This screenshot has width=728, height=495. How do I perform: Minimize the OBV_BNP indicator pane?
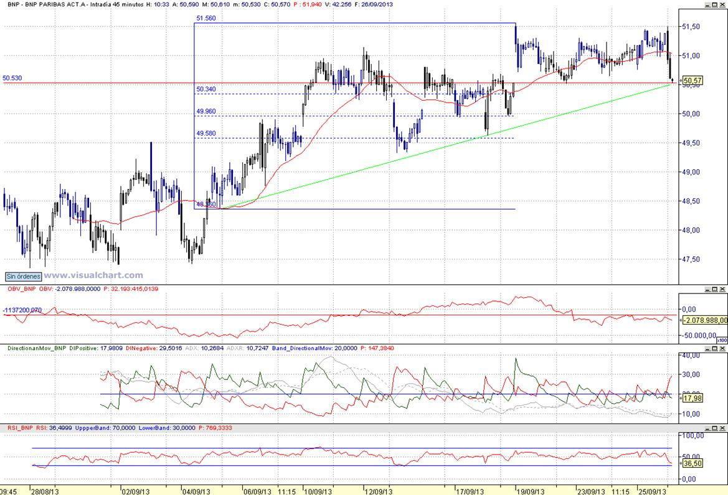pos(707,289)
